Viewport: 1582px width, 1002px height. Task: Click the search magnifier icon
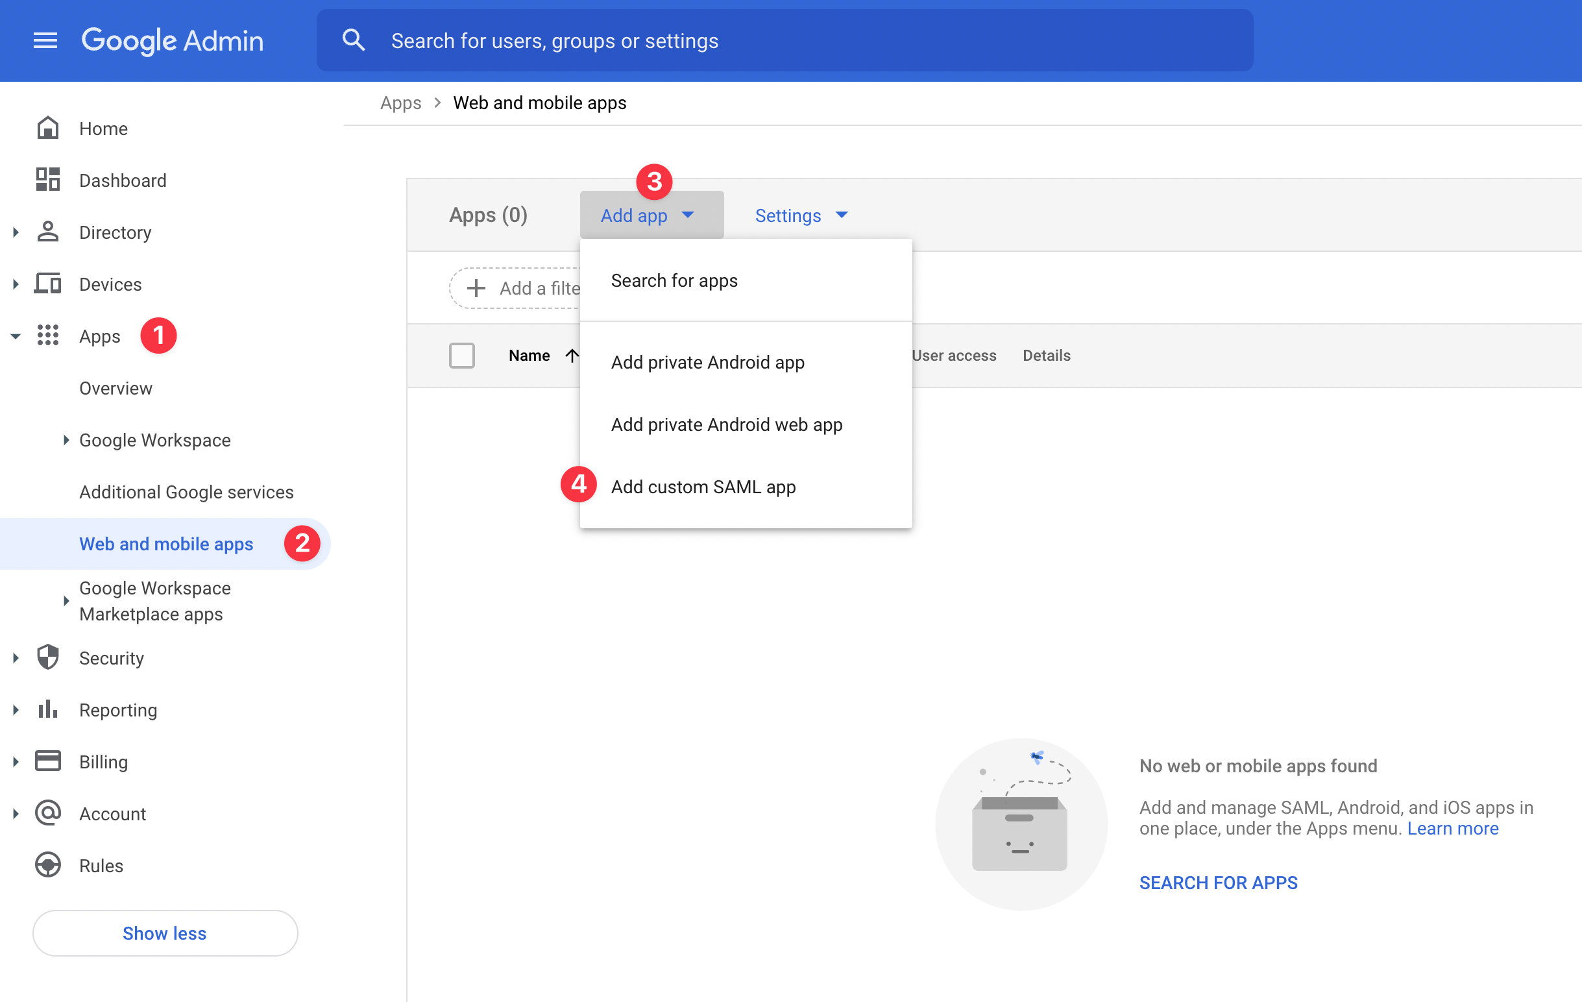coord(354,40)
